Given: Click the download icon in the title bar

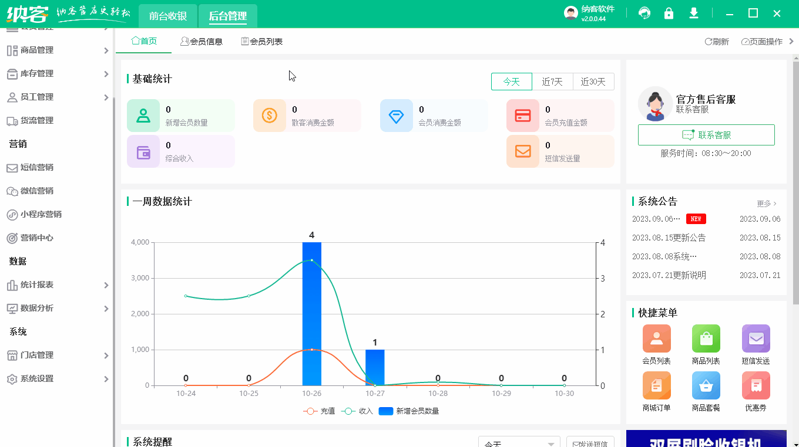Looking at the screenshot, I should tap(694, 12).
